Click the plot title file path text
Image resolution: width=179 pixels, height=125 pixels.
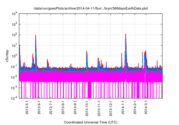coord(91,9)
